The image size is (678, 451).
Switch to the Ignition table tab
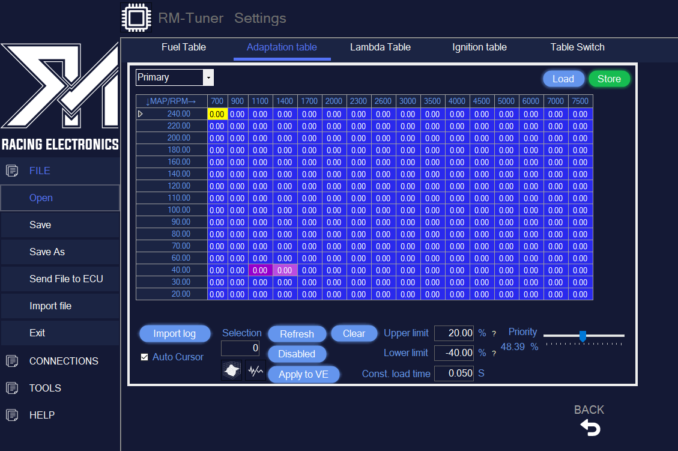pyautogui.click(x=479, y=47)
